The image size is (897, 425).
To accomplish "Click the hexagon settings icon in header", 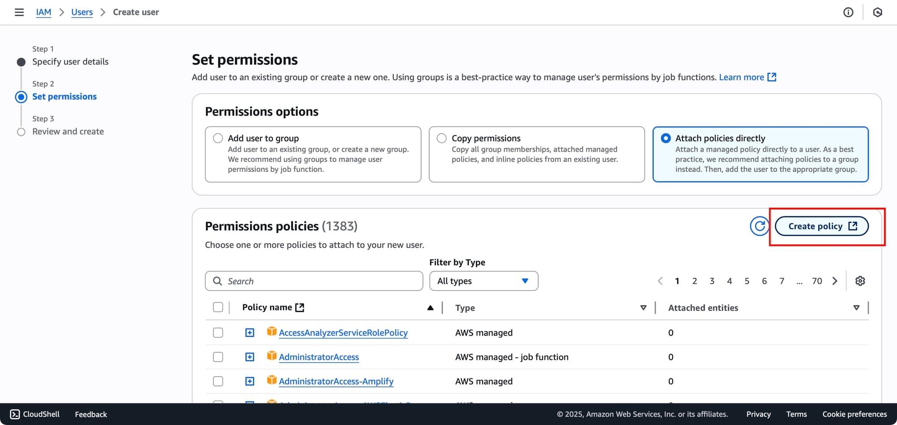I will click(878, 12).
